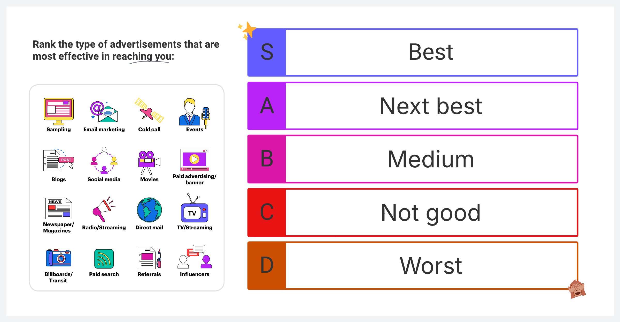
Task: Click the B tier Medium row
Action: tap(413, 159)
